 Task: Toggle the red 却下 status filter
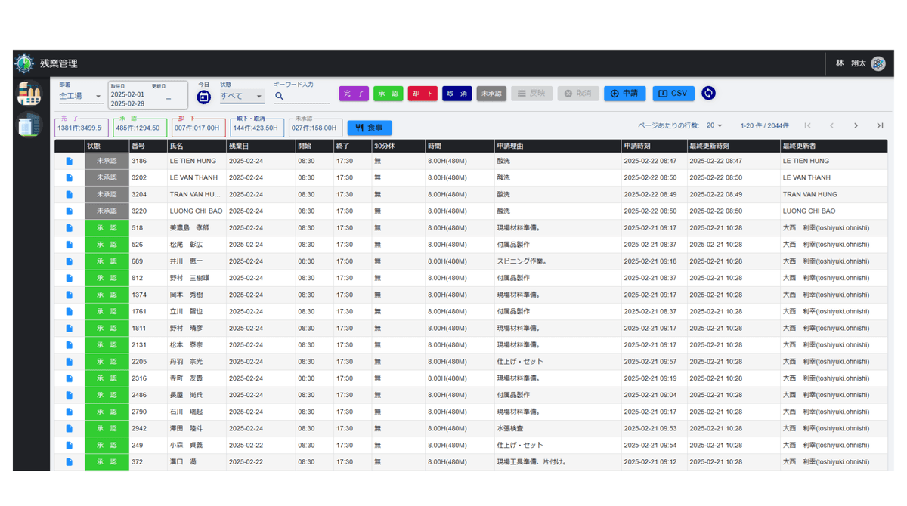click(x=423, y=94)
